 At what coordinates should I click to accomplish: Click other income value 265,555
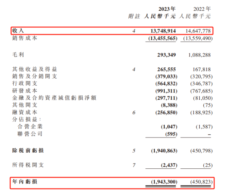tap(166, 69)
